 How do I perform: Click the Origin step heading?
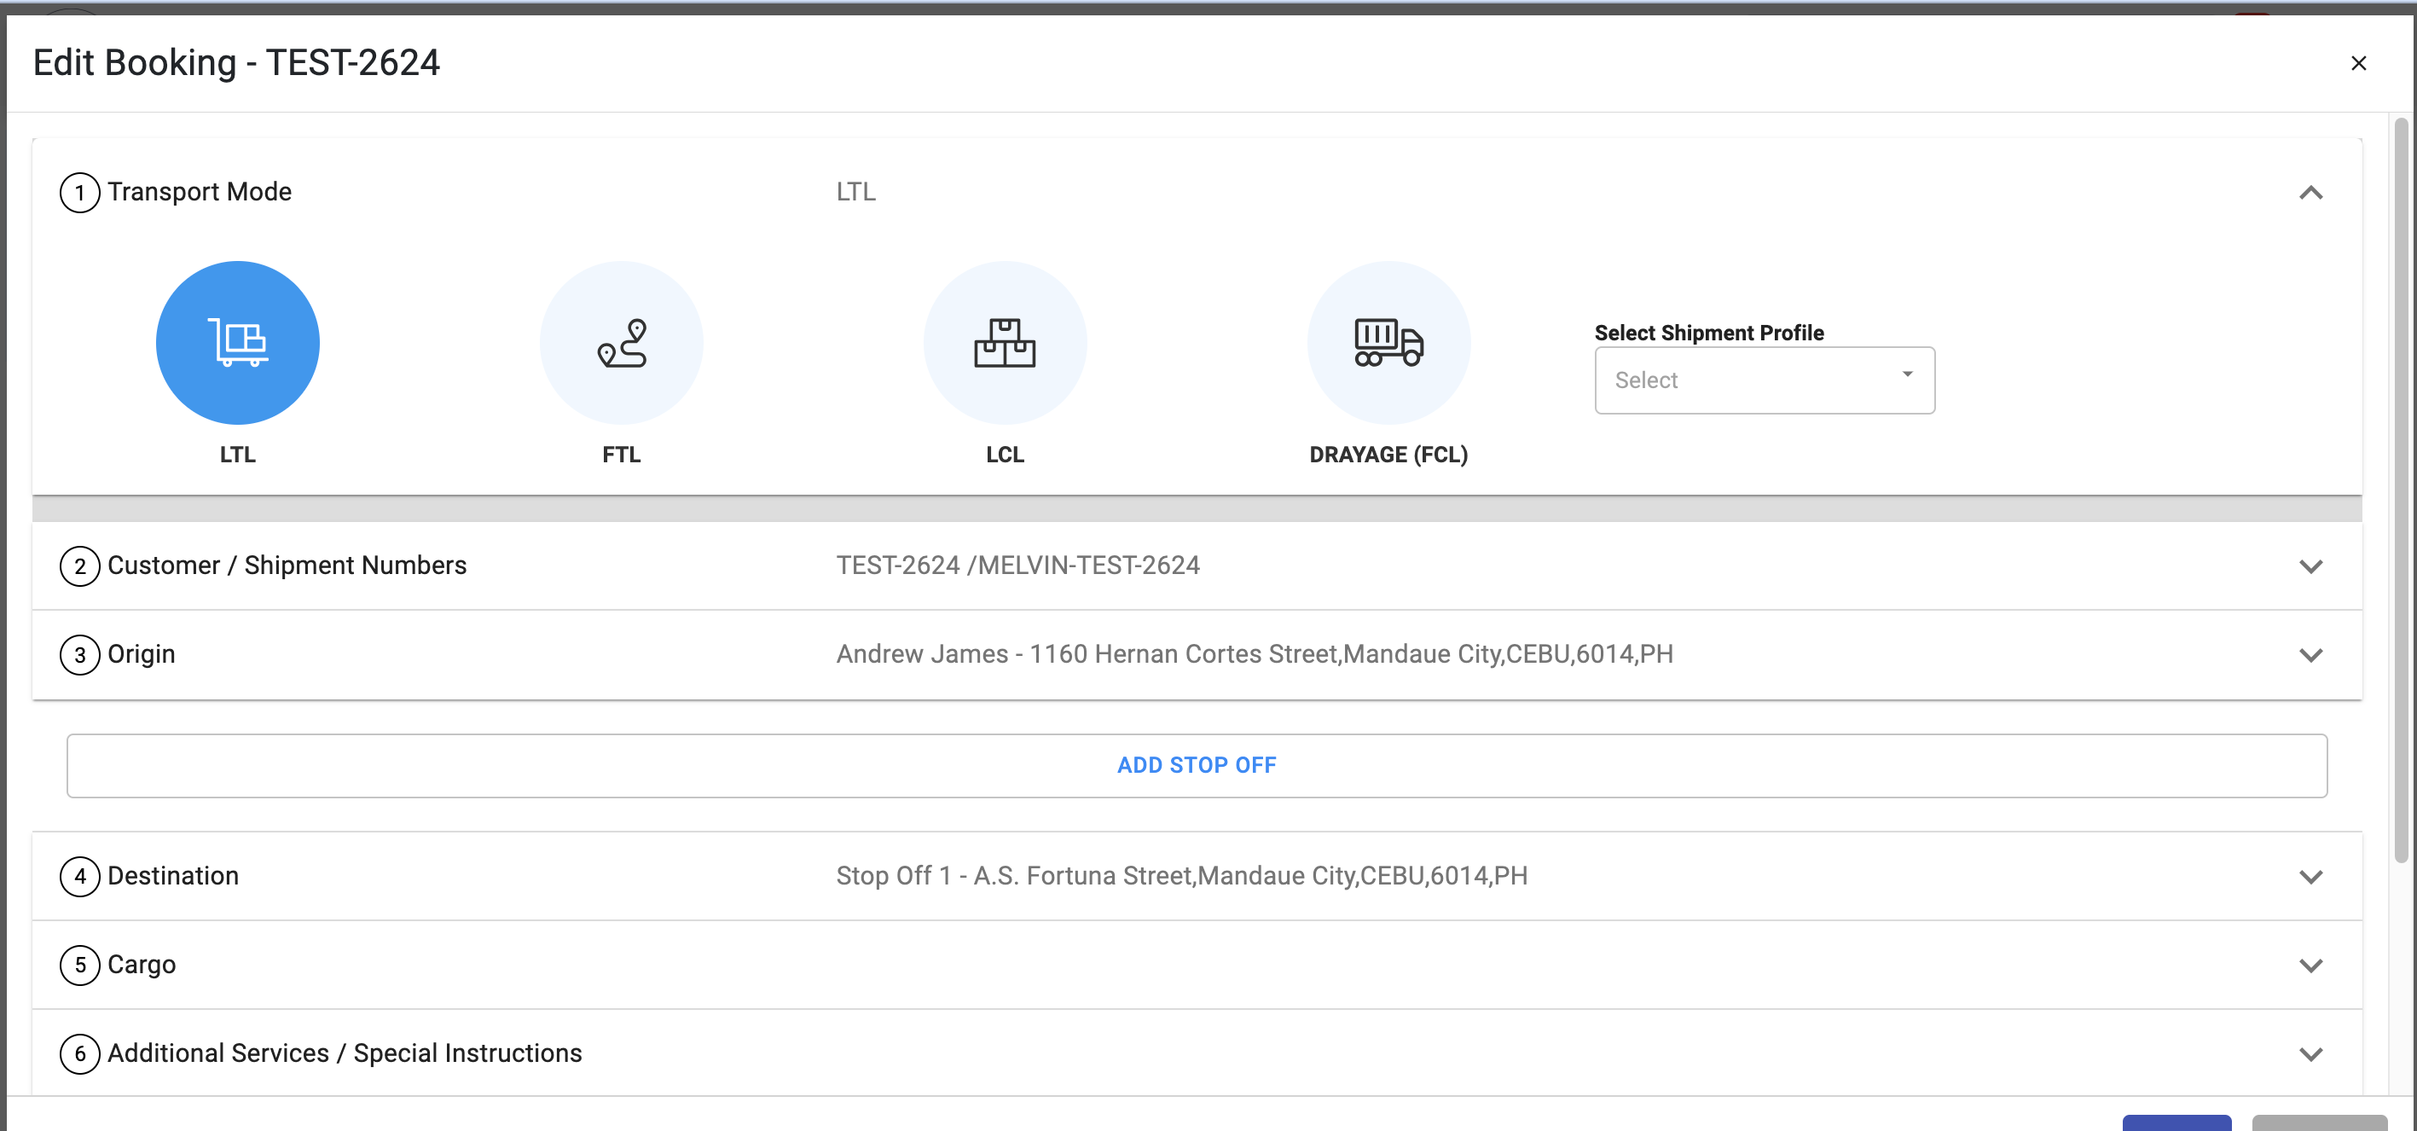pos(141,653)
